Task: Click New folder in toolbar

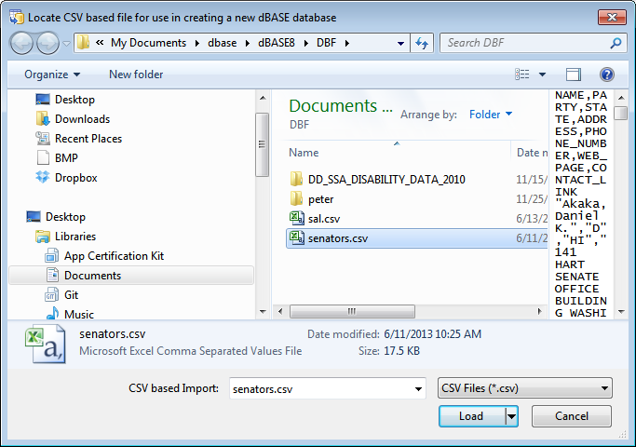Action: click(x=136, y=74)
